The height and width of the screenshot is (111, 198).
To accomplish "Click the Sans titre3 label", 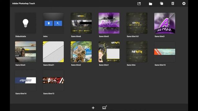I will [160, 36].
